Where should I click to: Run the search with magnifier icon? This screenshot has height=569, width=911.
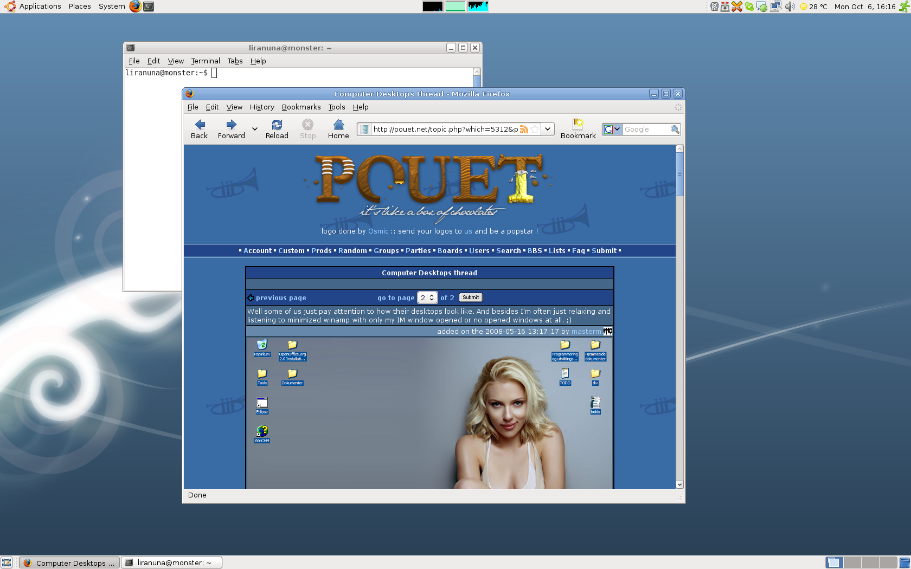click(x=675, y=130)
